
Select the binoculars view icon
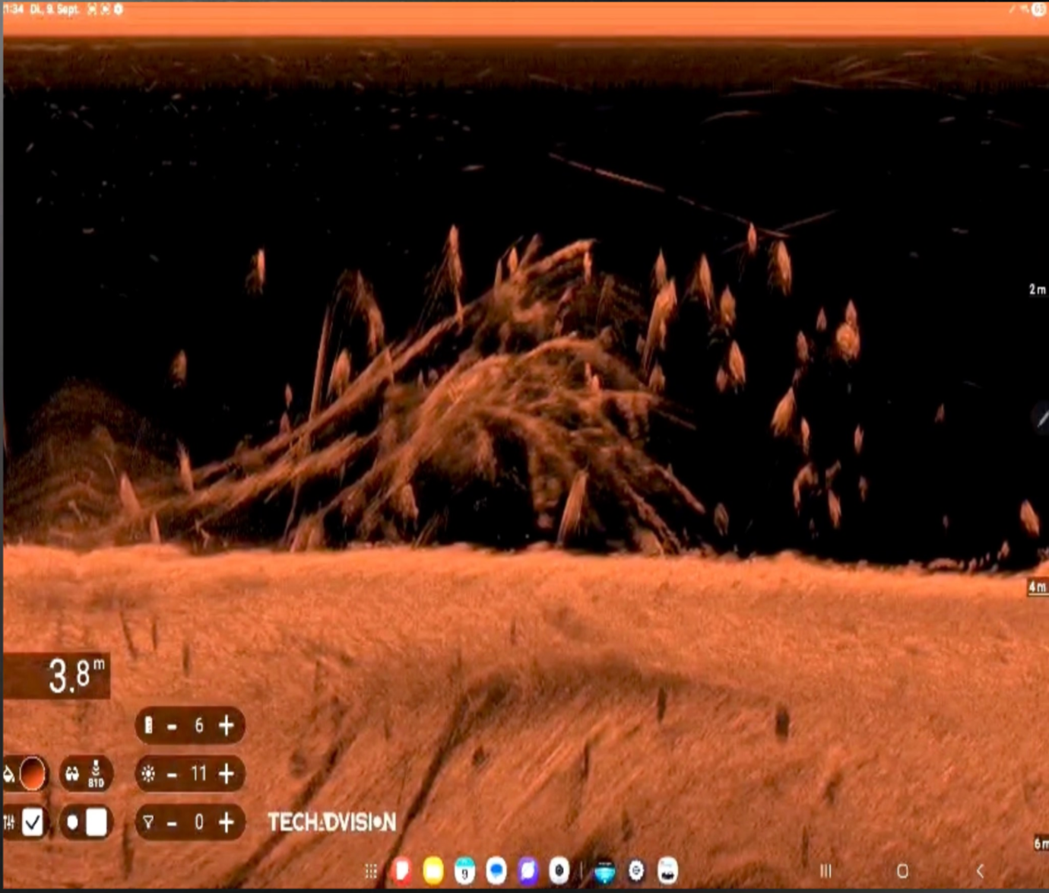click(x=72, y=774)
